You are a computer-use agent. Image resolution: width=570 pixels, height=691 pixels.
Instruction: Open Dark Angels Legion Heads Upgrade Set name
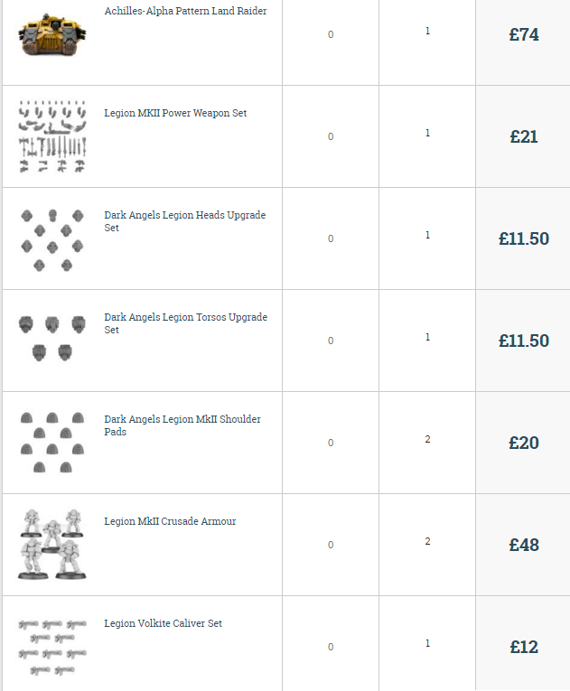coord(184,216)
